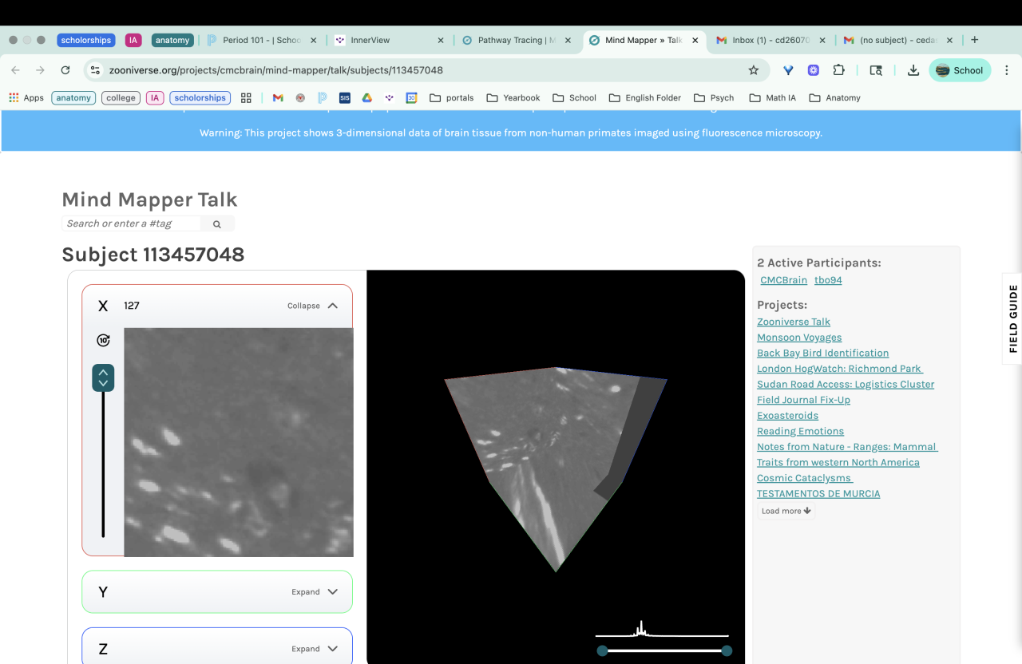
Task: Expand the Z plane panel
Action: point(315,649)
